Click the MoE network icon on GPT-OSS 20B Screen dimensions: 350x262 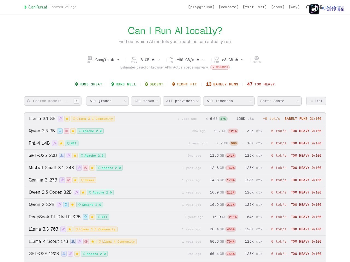[62, 156]
